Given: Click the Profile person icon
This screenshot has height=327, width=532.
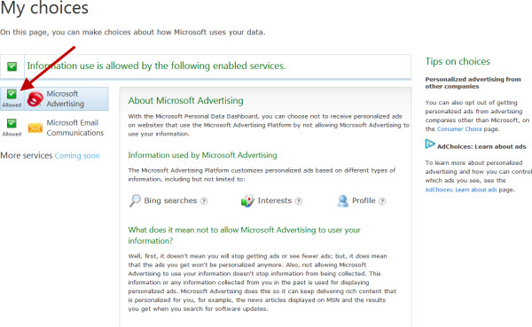Looking at the screenshot, I should coord(342,201).
